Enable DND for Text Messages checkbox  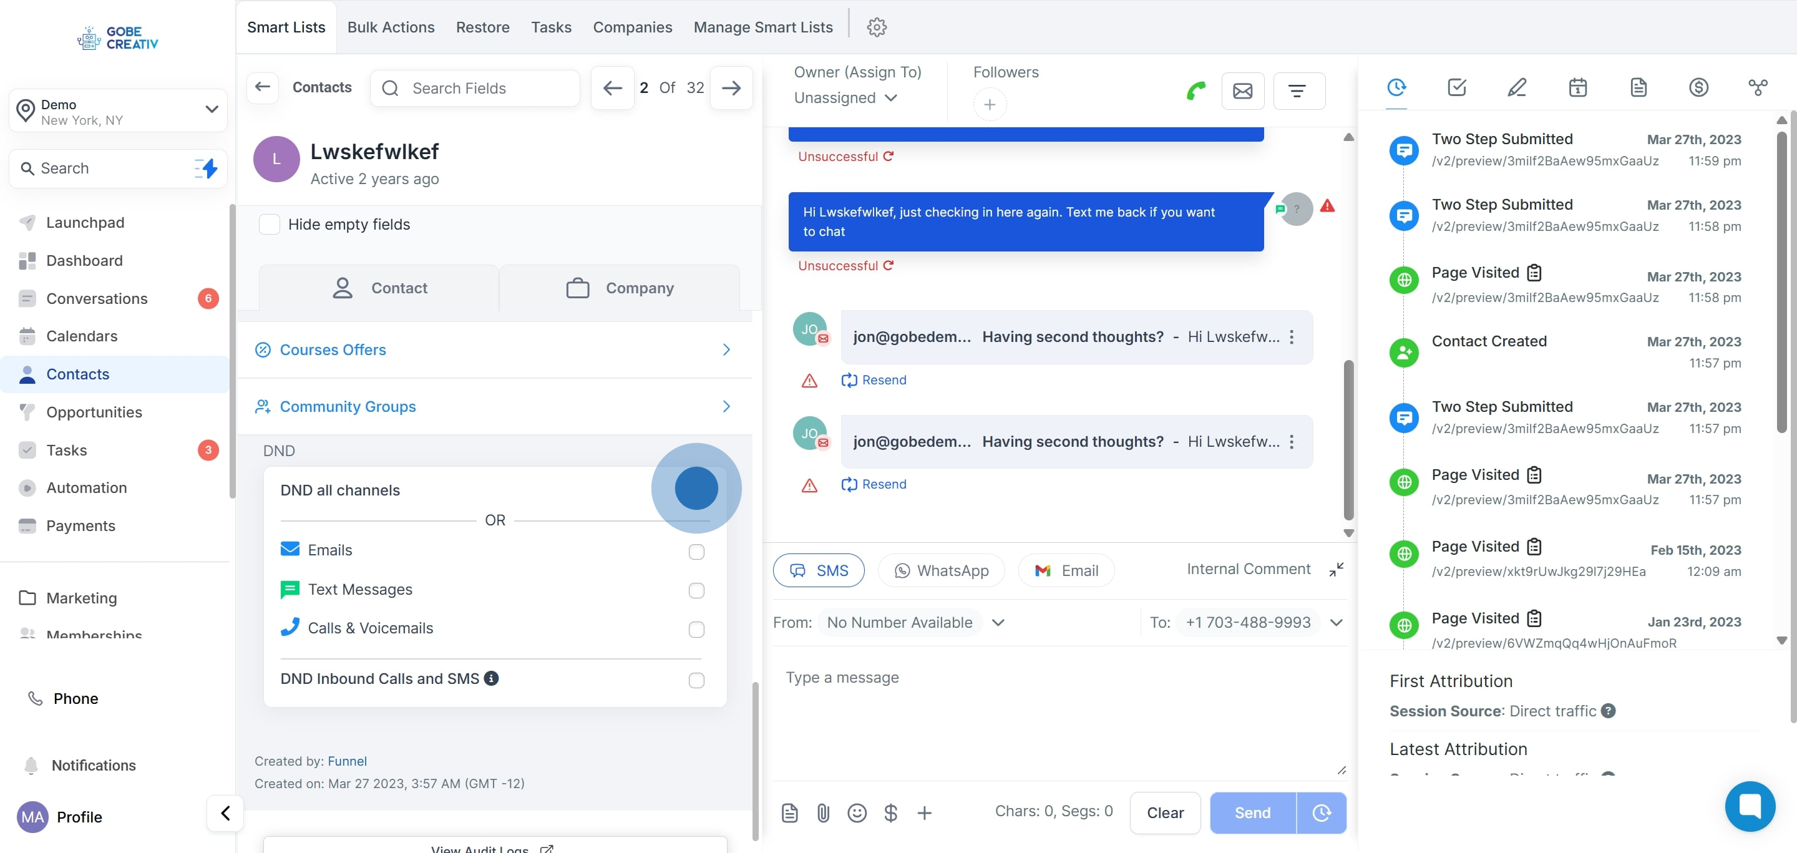coord(696,591)
